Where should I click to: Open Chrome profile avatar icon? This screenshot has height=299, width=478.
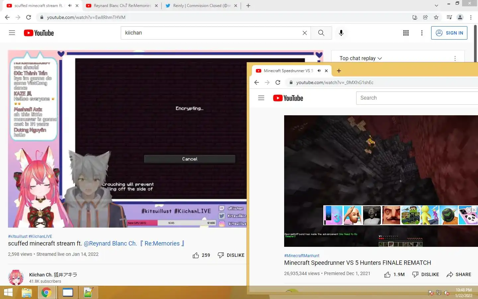point(460,17)
